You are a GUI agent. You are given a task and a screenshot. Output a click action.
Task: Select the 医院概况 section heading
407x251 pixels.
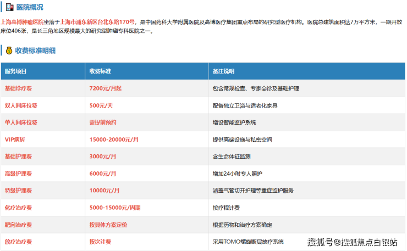(30, 7)
